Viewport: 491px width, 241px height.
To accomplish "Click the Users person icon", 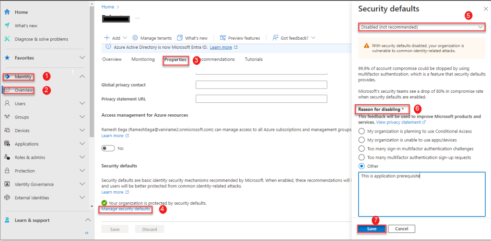I will [7, 103].
